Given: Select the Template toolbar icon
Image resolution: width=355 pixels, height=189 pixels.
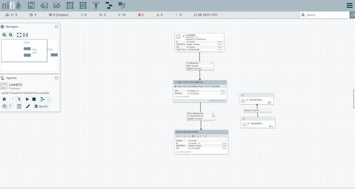Looking at the screenshot, I should point(109,5).
